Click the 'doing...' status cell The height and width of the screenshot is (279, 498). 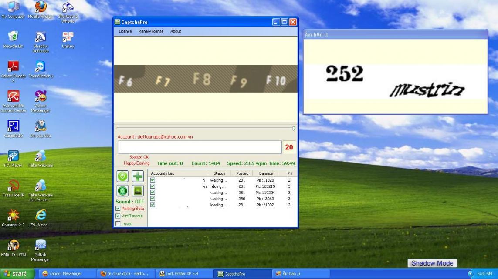click(219, 186)
